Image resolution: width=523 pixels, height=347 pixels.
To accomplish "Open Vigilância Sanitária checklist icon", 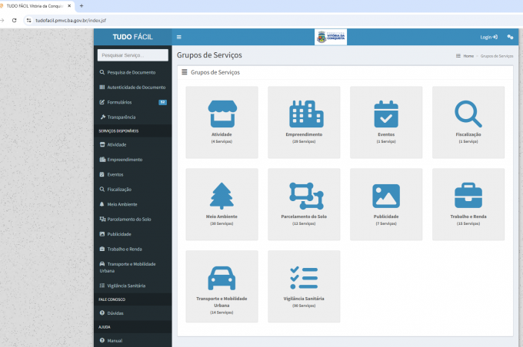I will pos(304,278).
